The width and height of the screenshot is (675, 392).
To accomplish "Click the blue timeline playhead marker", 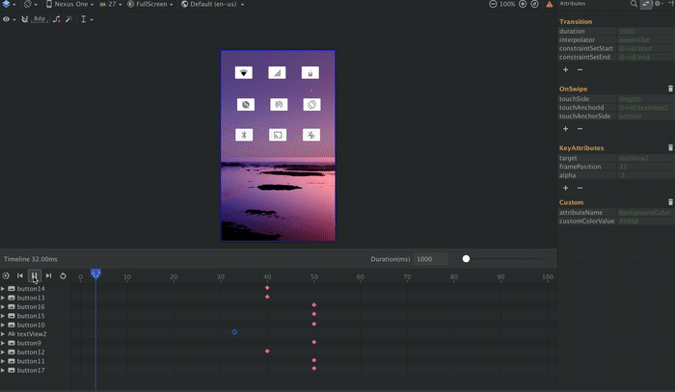I will 95,274.
